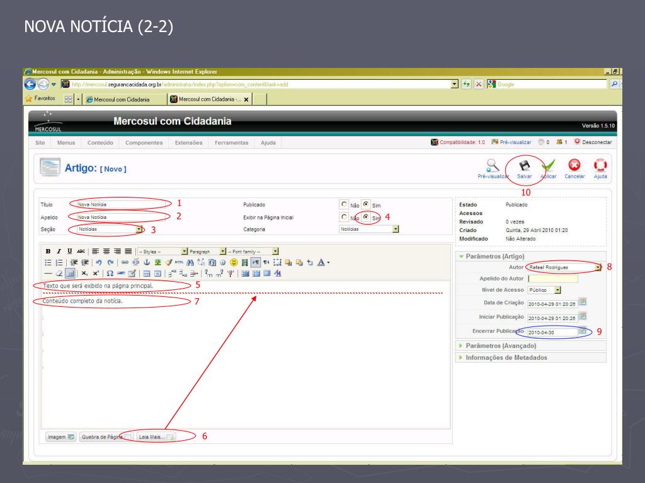
Task: Open the Menus menu
Action: pos(66,143)
